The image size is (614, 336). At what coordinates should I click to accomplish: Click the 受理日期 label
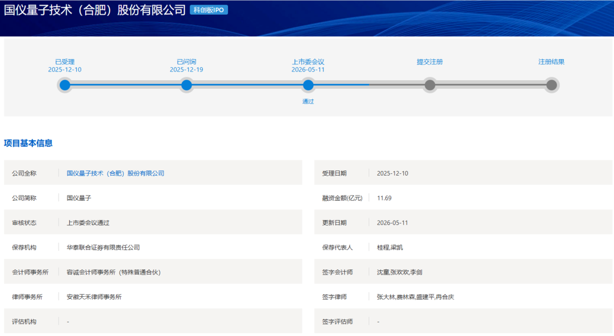[334, 173]
